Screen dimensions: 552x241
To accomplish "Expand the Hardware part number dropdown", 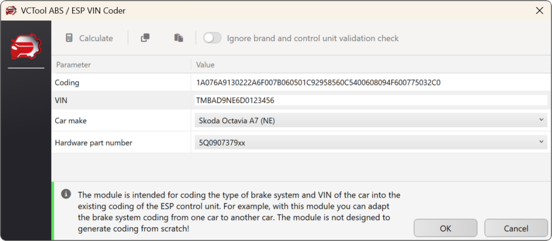I will pyautogui.click(x=370, y=142).
